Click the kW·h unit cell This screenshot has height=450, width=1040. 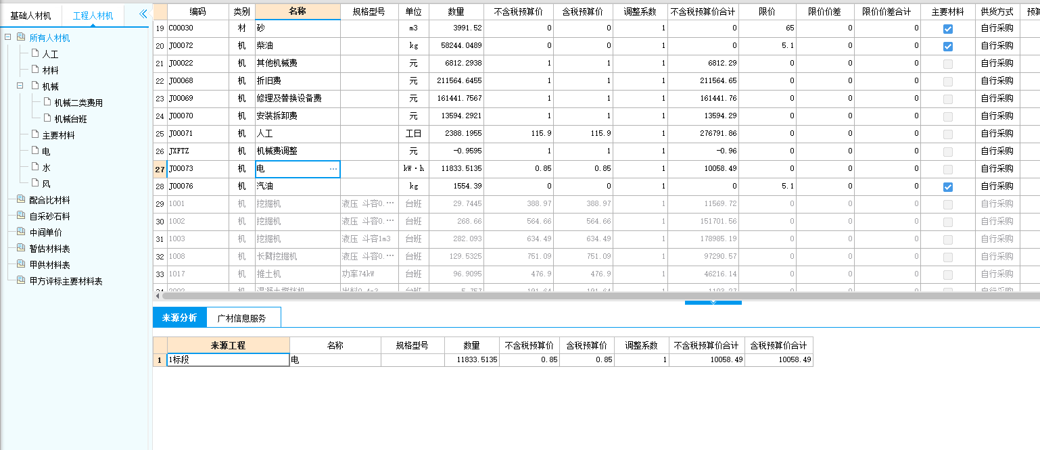pos(413,170)
